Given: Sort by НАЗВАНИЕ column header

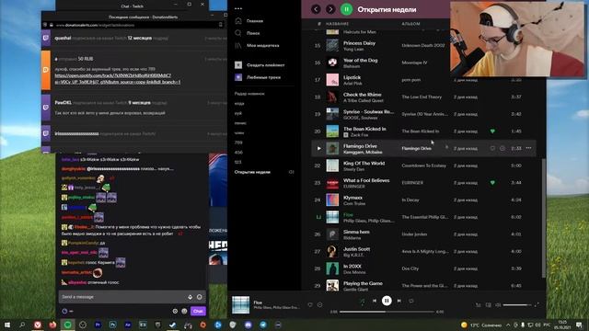Looking at the screenshot, I should (x=337, y=24).
